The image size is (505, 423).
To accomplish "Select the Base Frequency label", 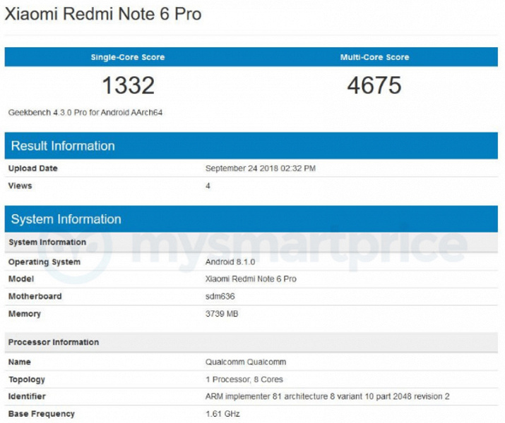I will click(x=41, y=414).
